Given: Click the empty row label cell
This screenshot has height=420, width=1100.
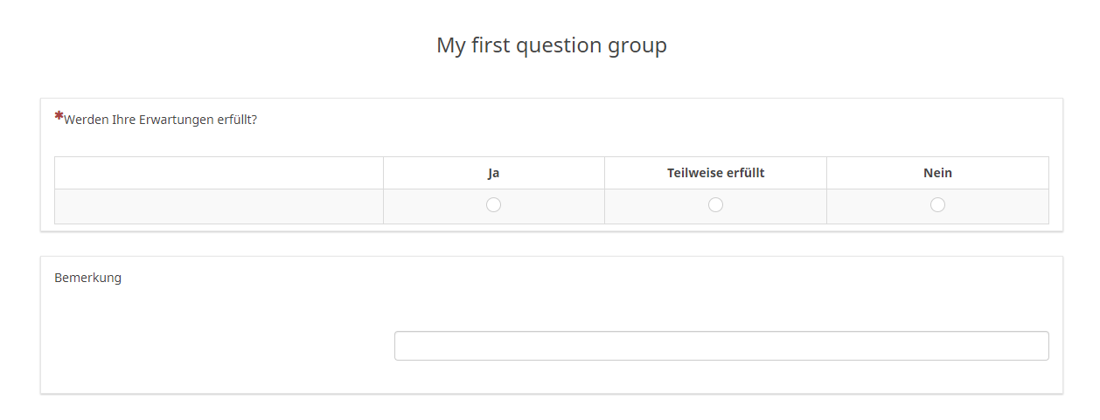Looking at the screenshot, I should point(219,206).
